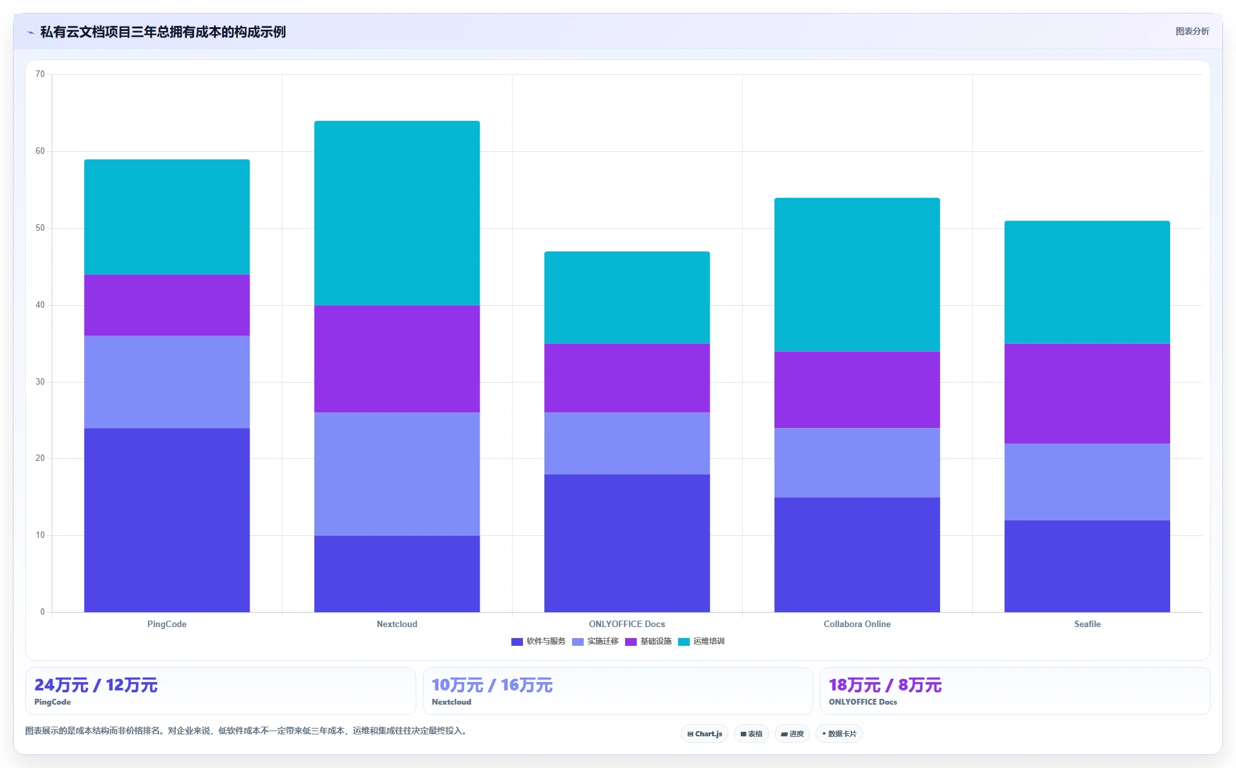This screenshot has width=1236, height=768.
Task: Click the y-axis tick label 70
Action: (40, 74)
